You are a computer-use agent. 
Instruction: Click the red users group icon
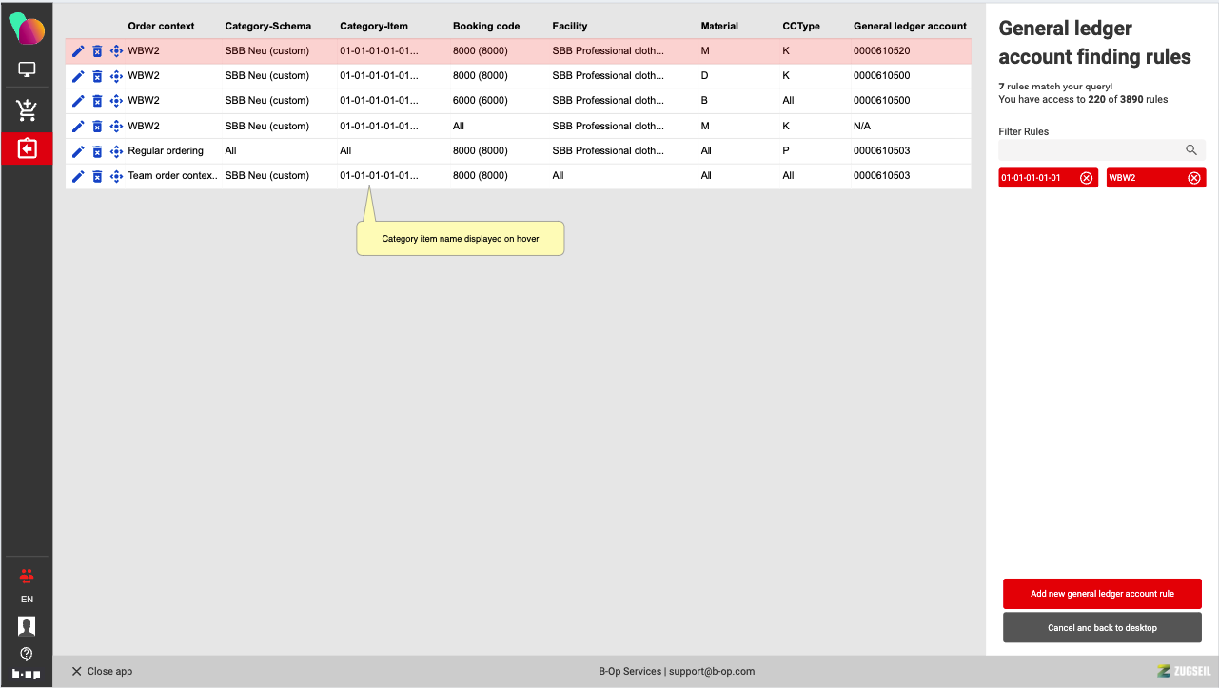click(27, 575)
